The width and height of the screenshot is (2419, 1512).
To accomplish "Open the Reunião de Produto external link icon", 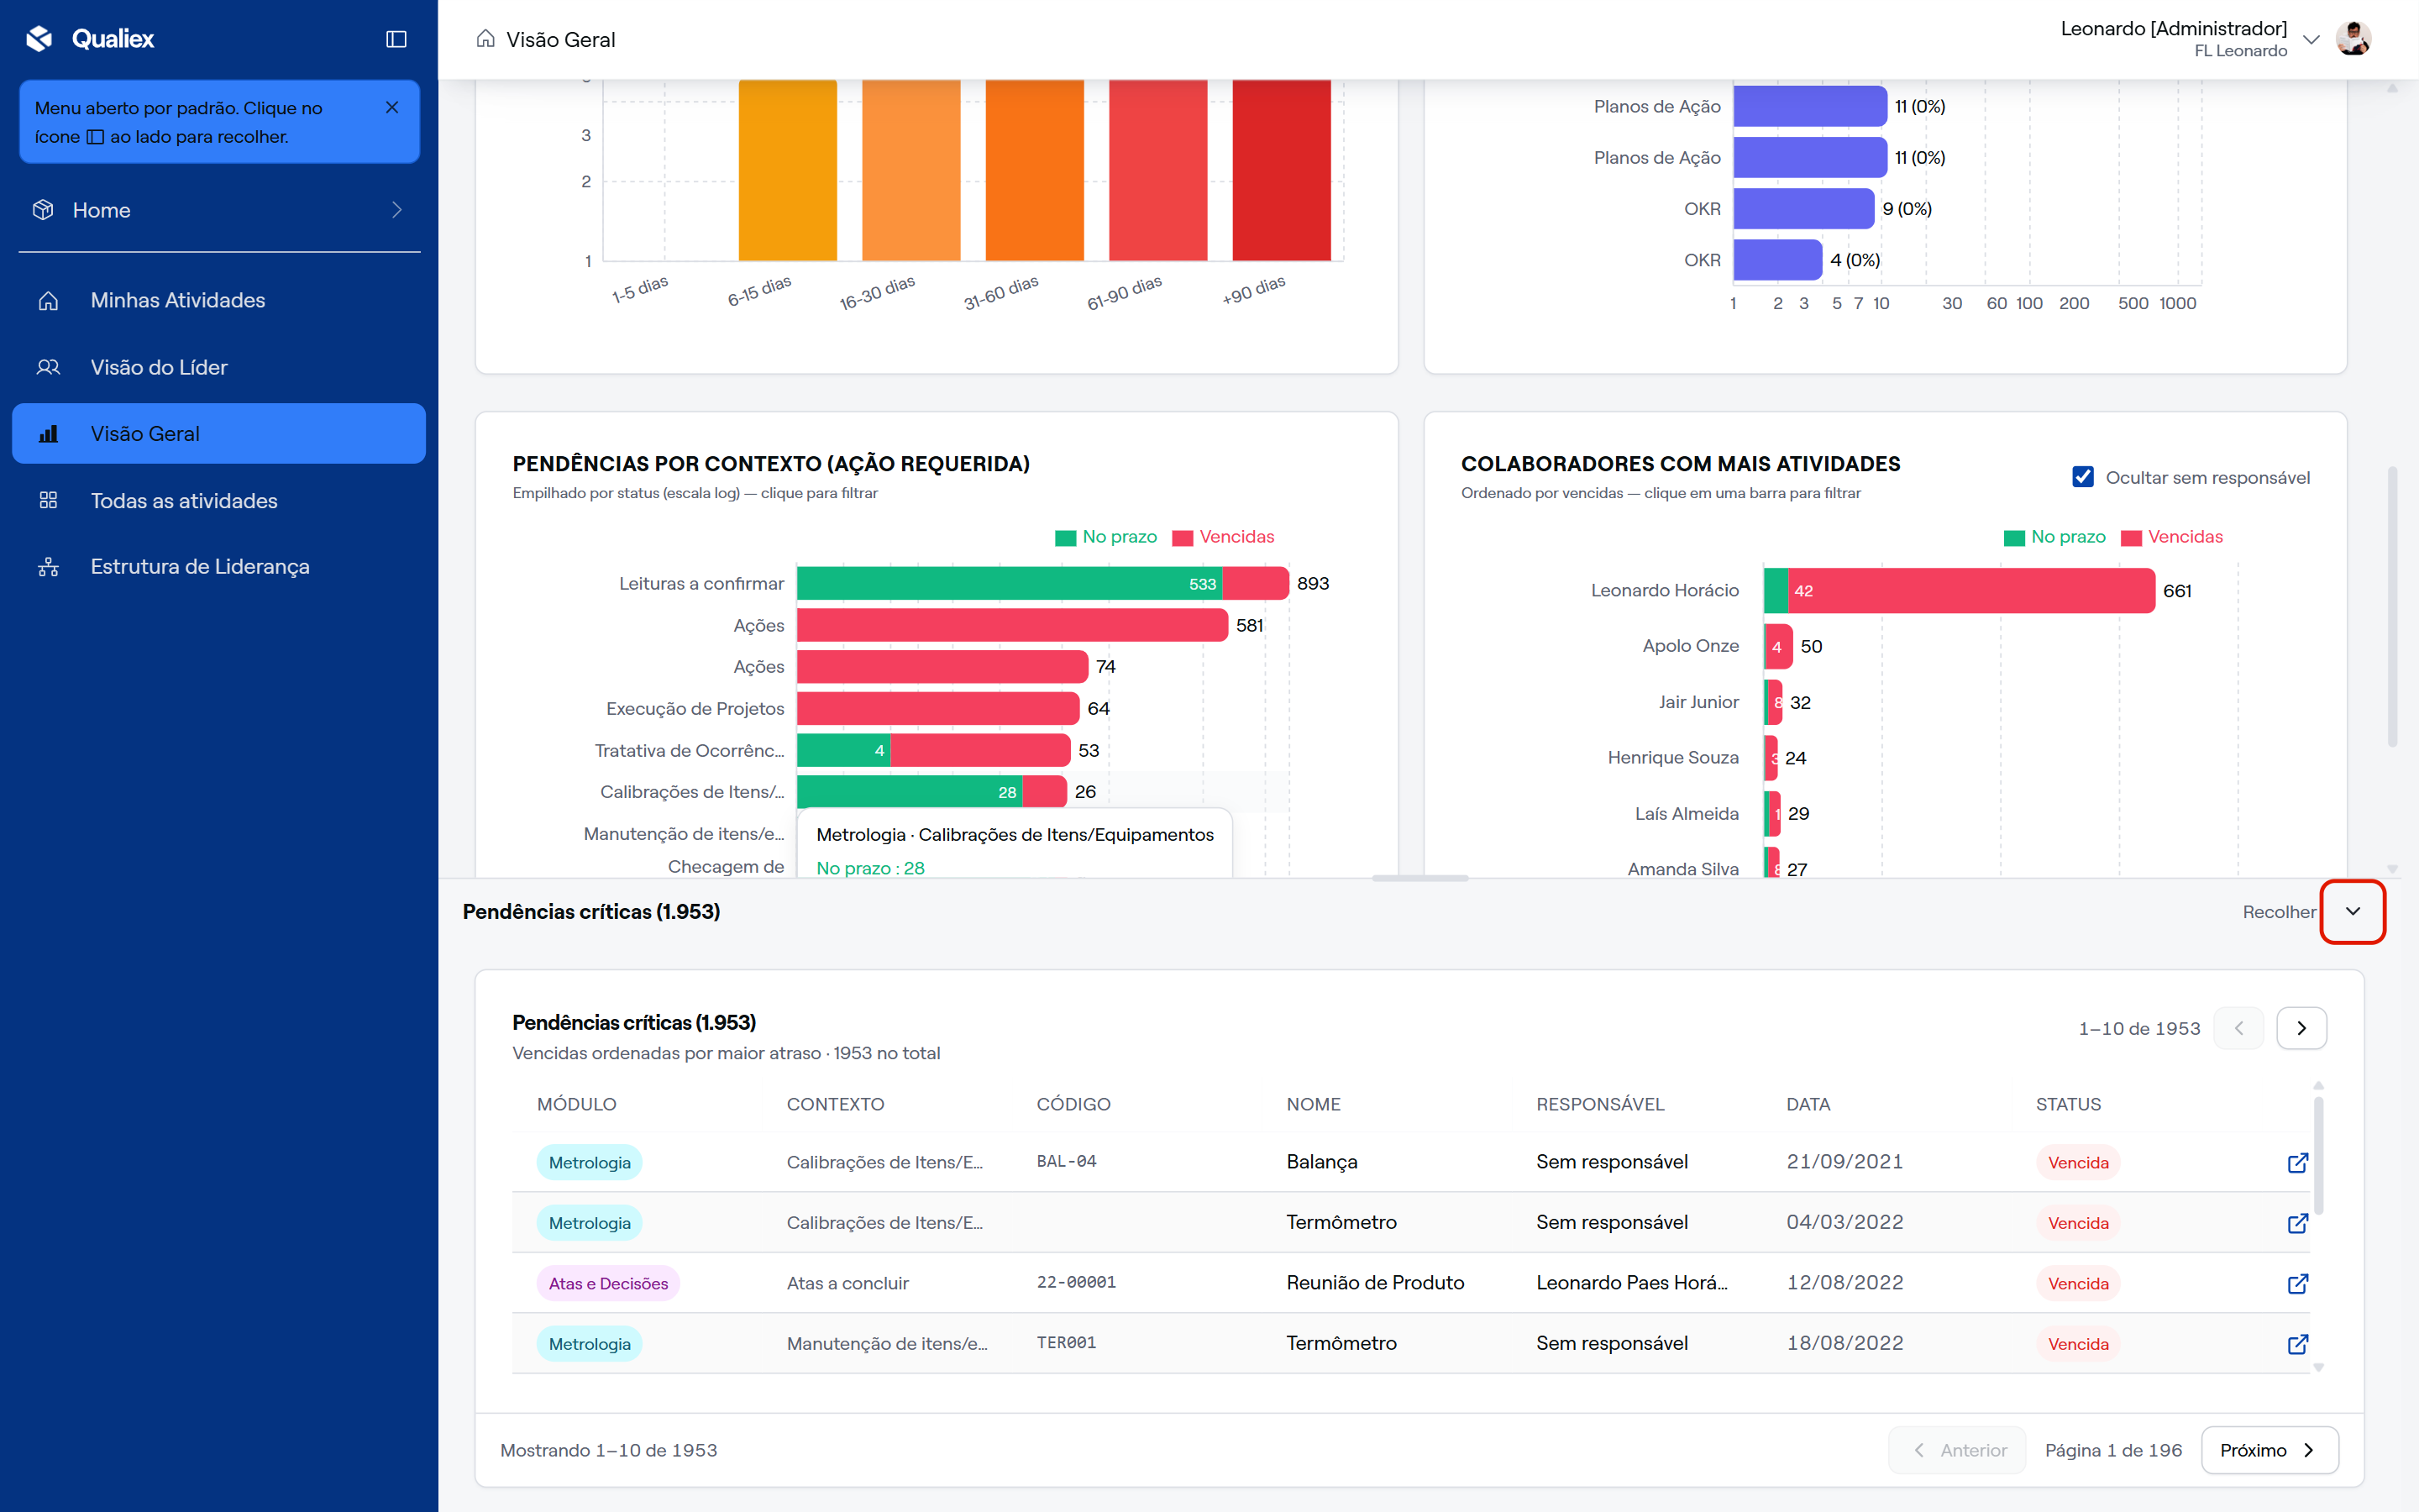I will click(x=2298, y=1283).
